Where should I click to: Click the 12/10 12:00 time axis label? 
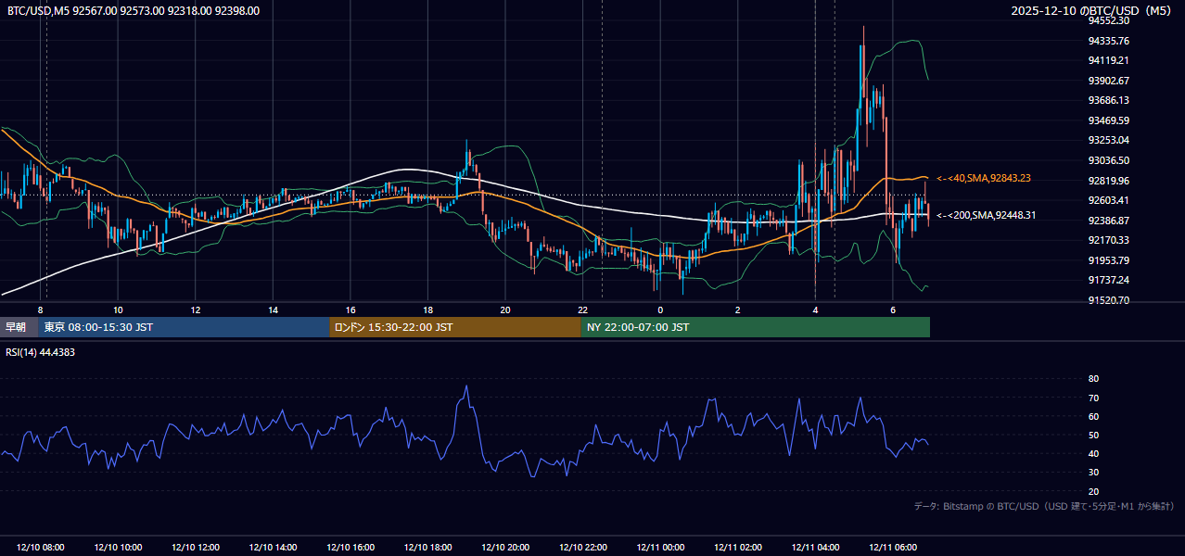click(x=196, y=548)
